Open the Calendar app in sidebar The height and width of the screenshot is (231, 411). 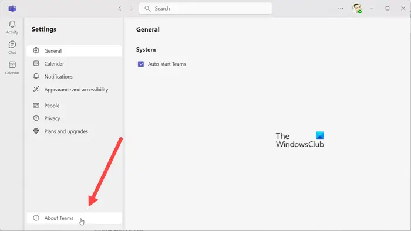12,68
